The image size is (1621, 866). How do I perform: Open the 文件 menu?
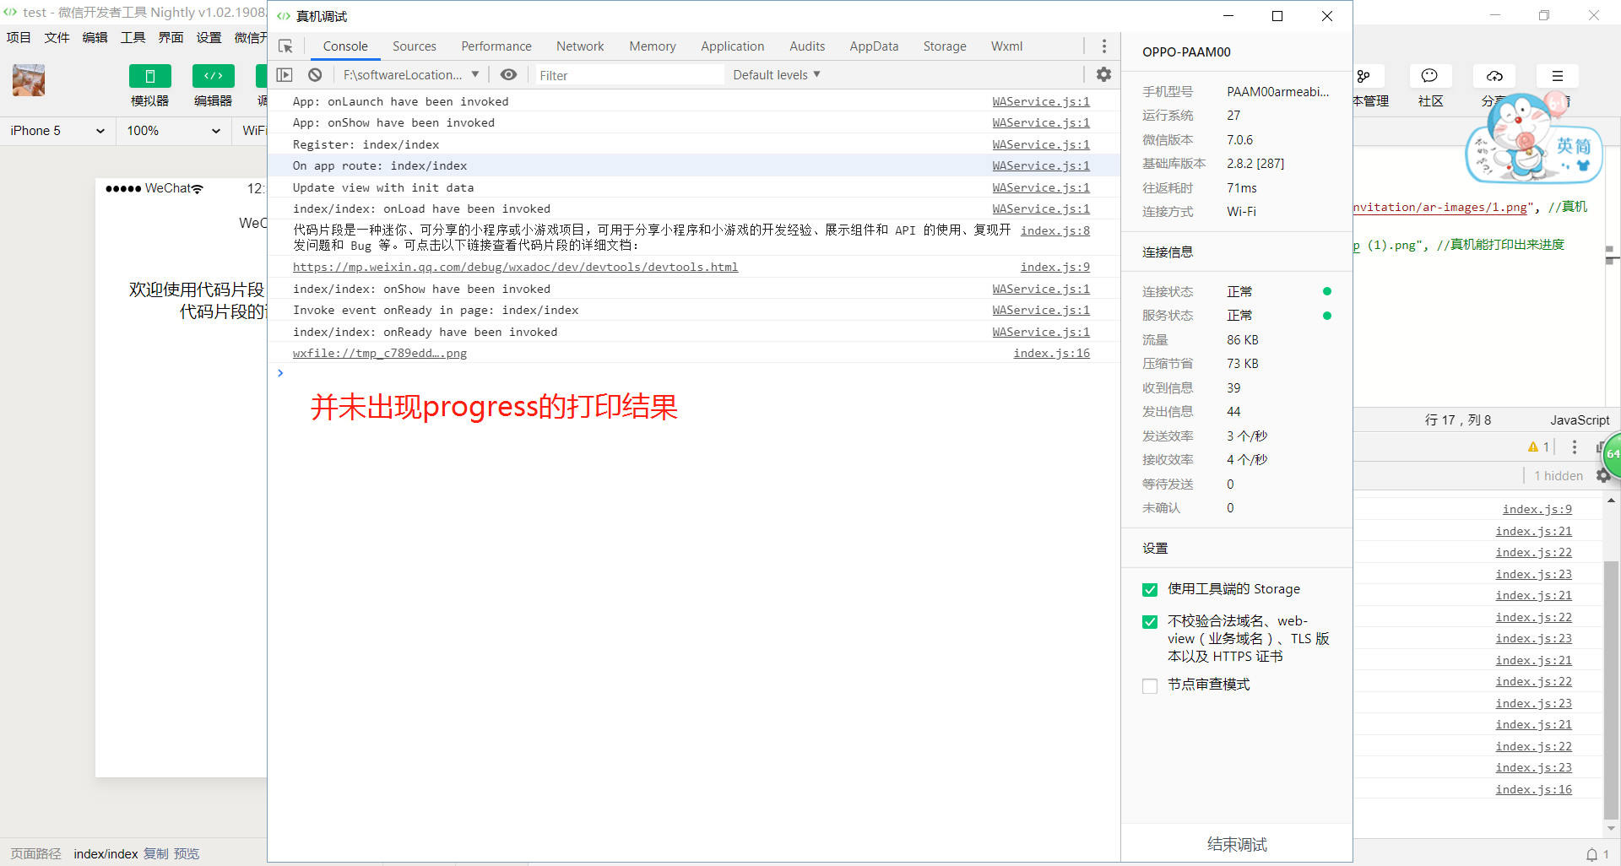(57, 37)
